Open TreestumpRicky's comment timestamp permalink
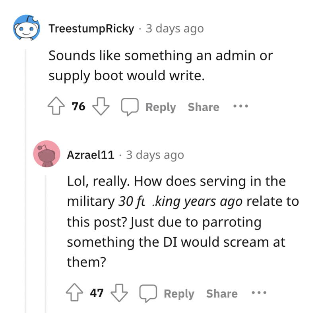Screen dimensions: 318x313 coord(175,29)
